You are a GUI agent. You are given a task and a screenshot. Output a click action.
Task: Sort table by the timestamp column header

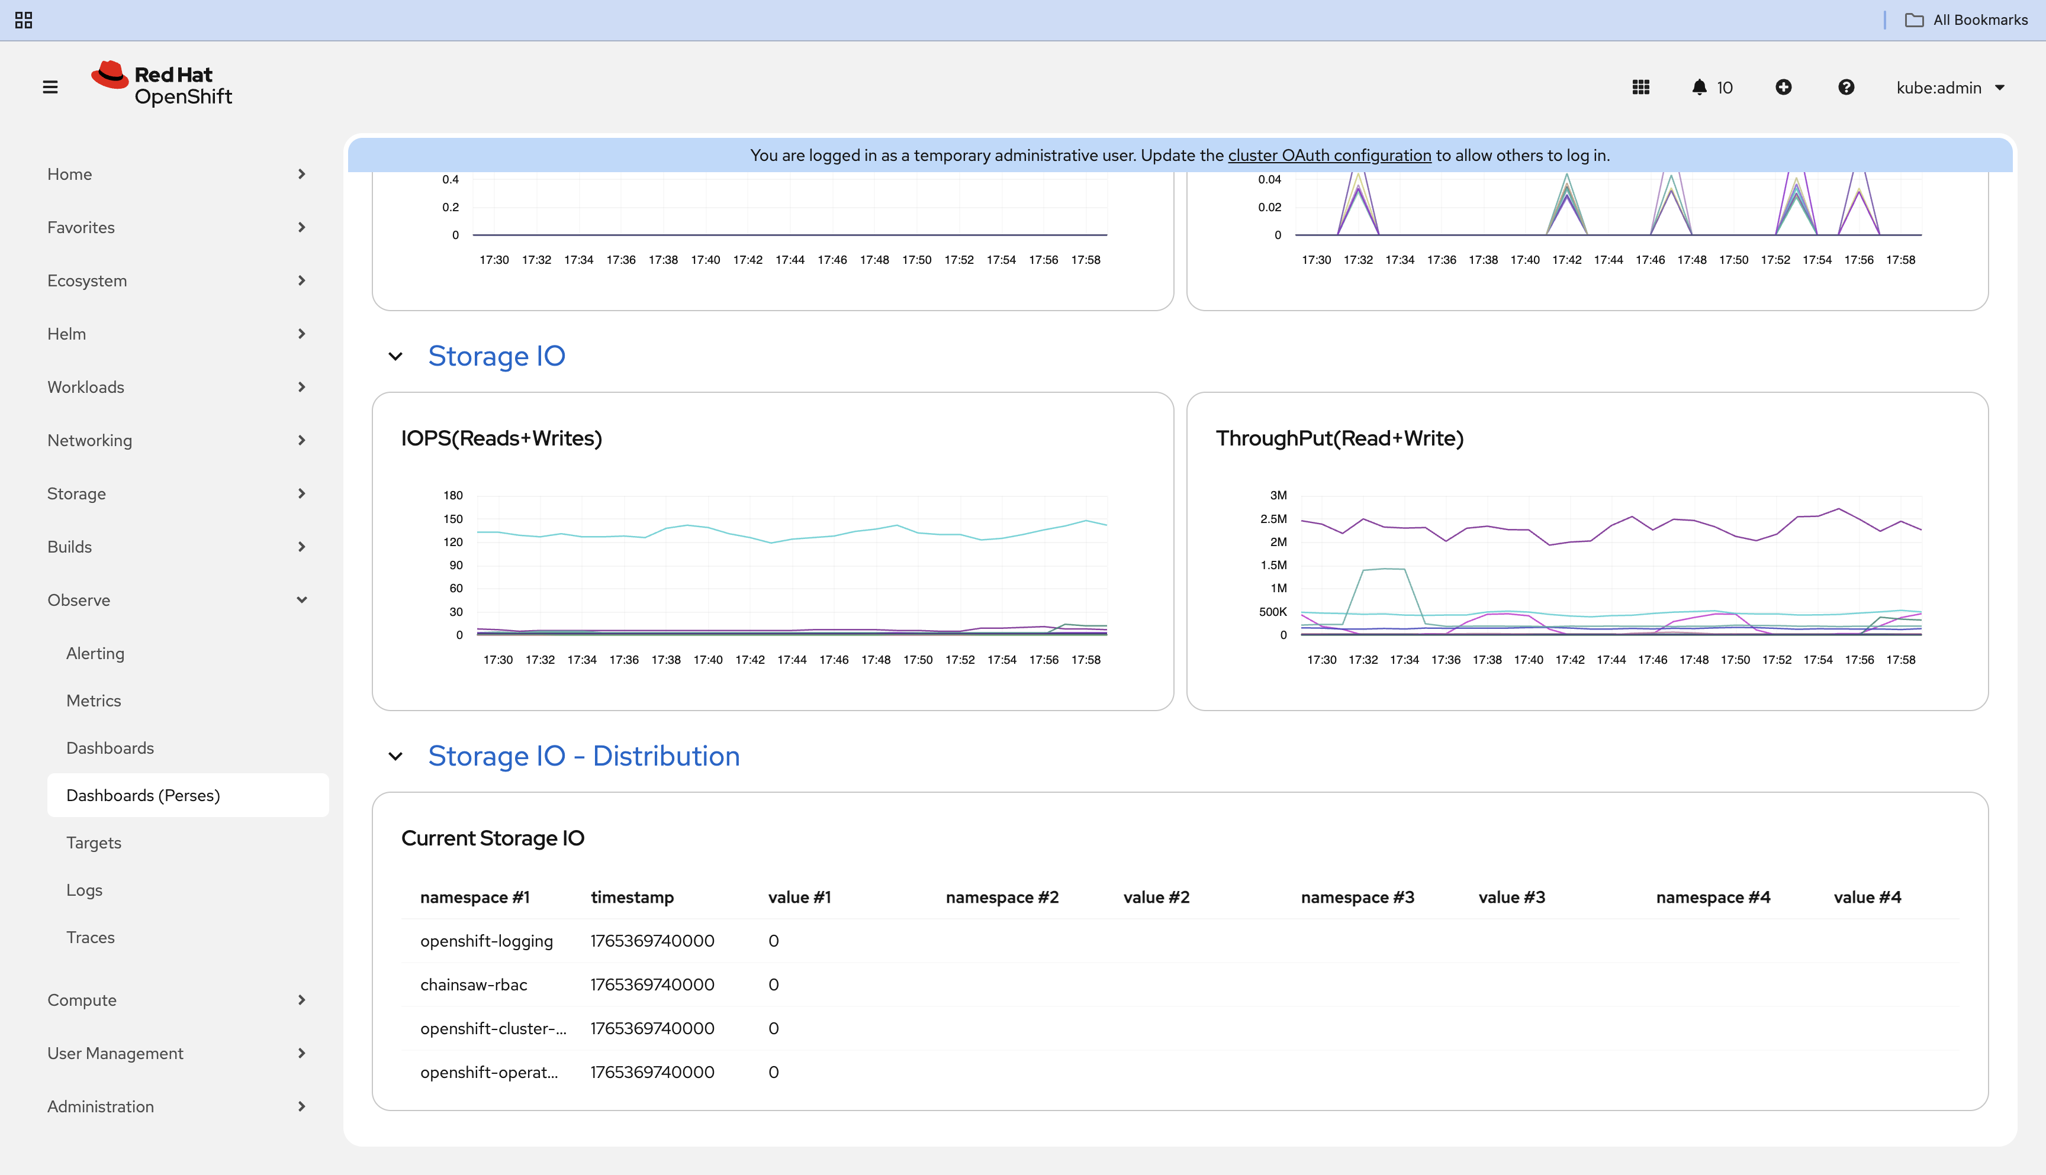(x=632, y=896)
